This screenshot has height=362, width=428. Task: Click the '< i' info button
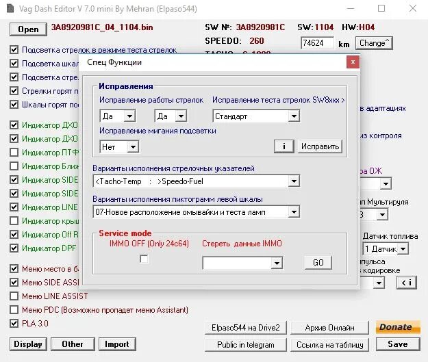click(407, 283)
